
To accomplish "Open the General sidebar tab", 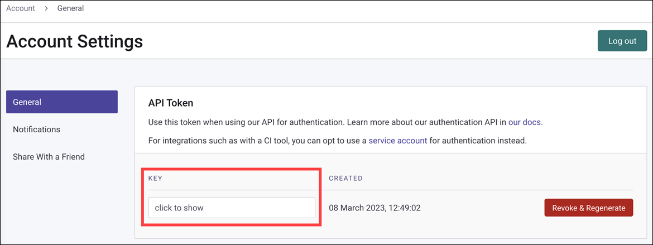I will [x=61, y=102].
